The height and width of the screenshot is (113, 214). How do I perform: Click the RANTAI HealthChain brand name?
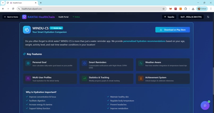(41, 17)
